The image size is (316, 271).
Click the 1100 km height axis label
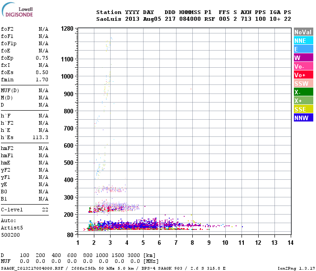[67, 59]
